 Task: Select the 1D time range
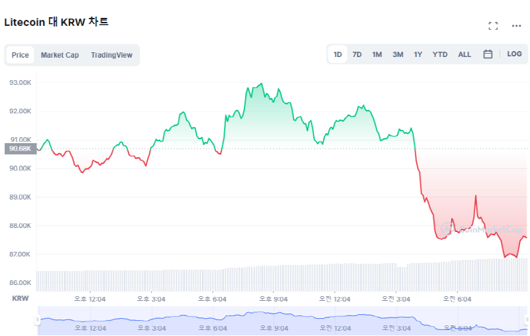(x=338, y=54)
